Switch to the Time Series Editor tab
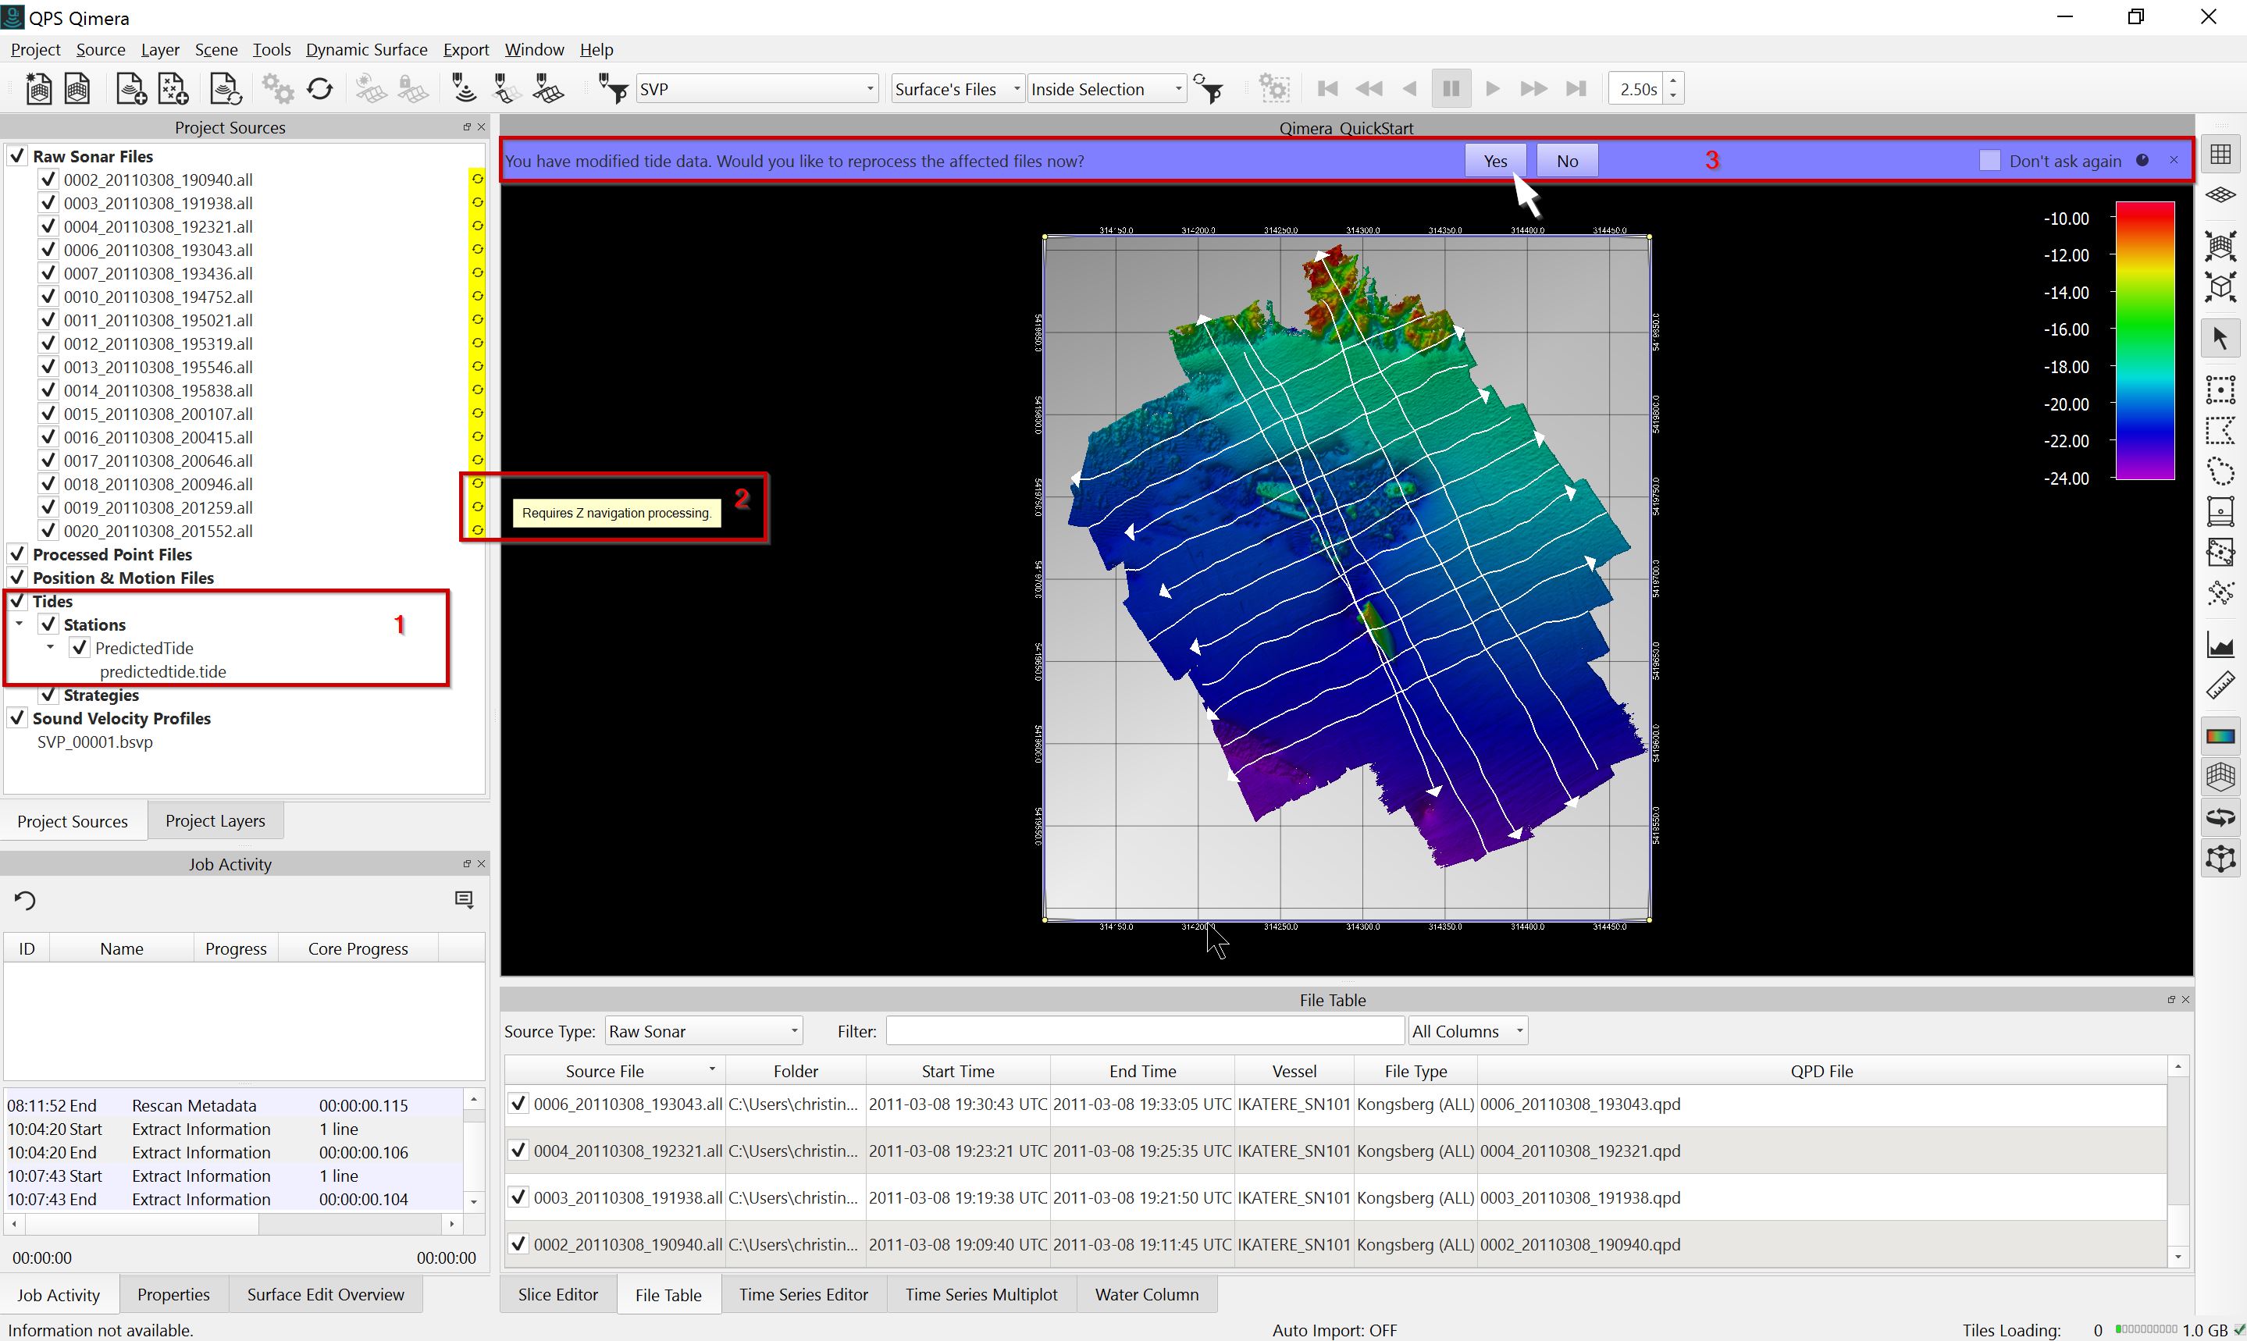 point(803,1294)
